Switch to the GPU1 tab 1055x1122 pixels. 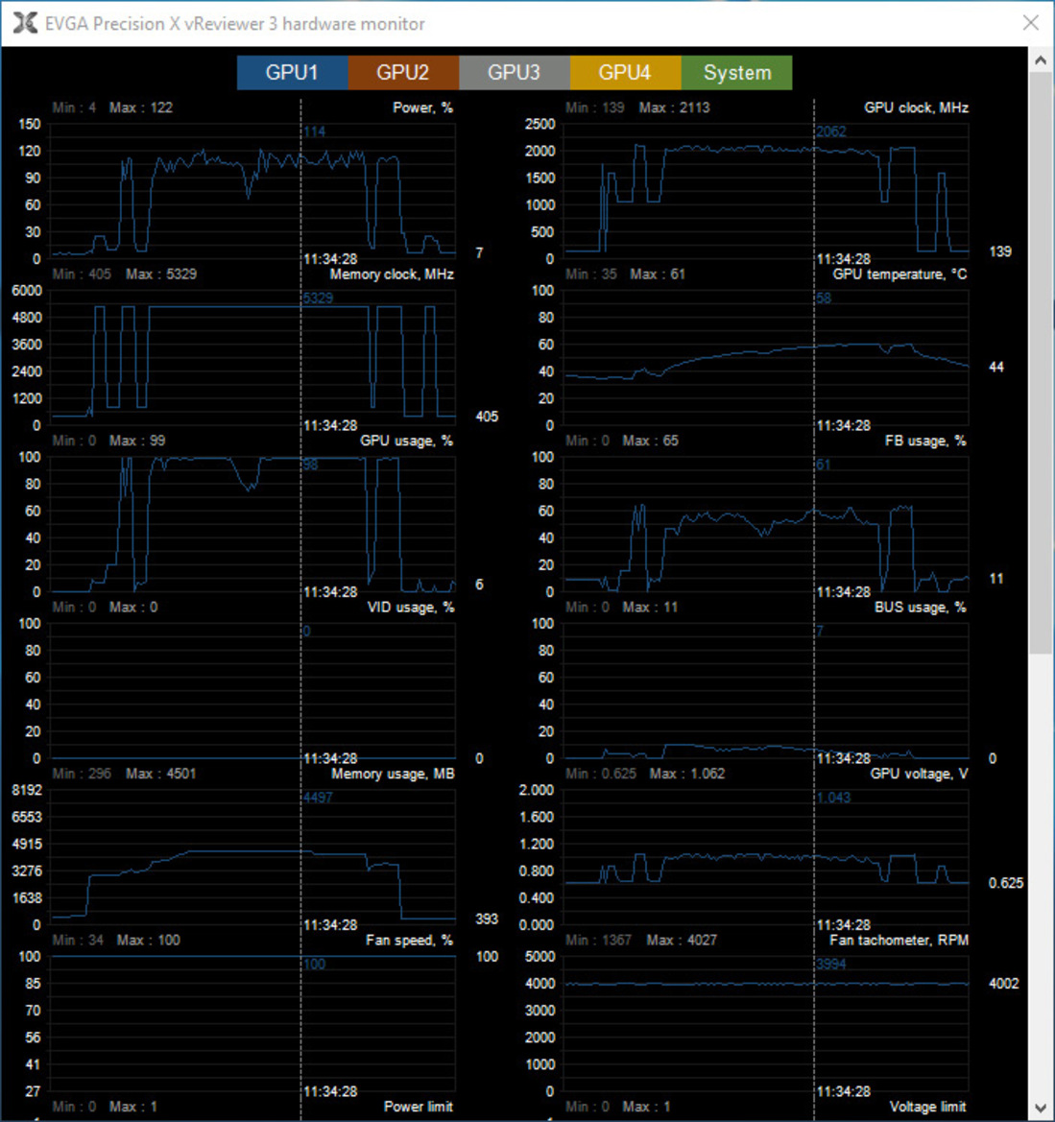[x=292, y=72]
